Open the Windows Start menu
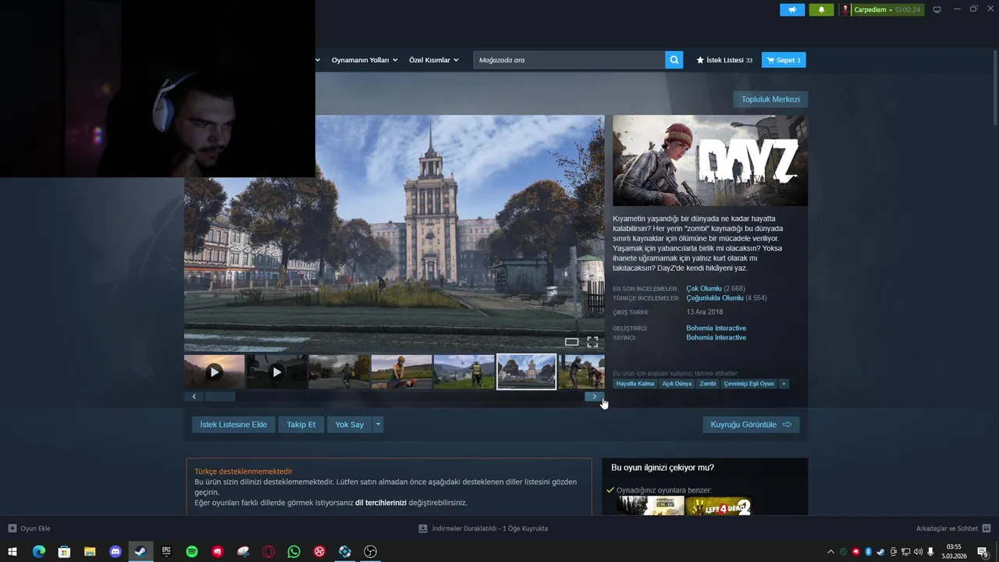Image resolution: width=999 pixels, height=562 pixels. pyautogui.click(x=12, y=552)
